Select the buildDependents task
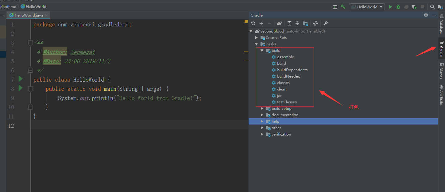 (x=292, y=70)
